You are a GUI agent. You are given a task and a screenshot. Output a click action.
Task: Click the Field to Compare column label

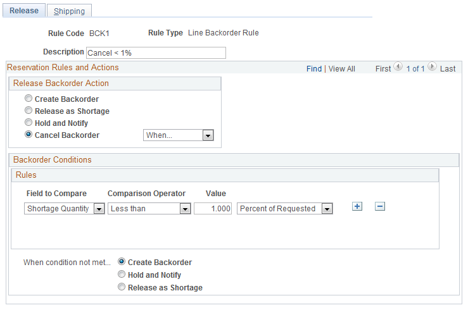coord(56,194)
